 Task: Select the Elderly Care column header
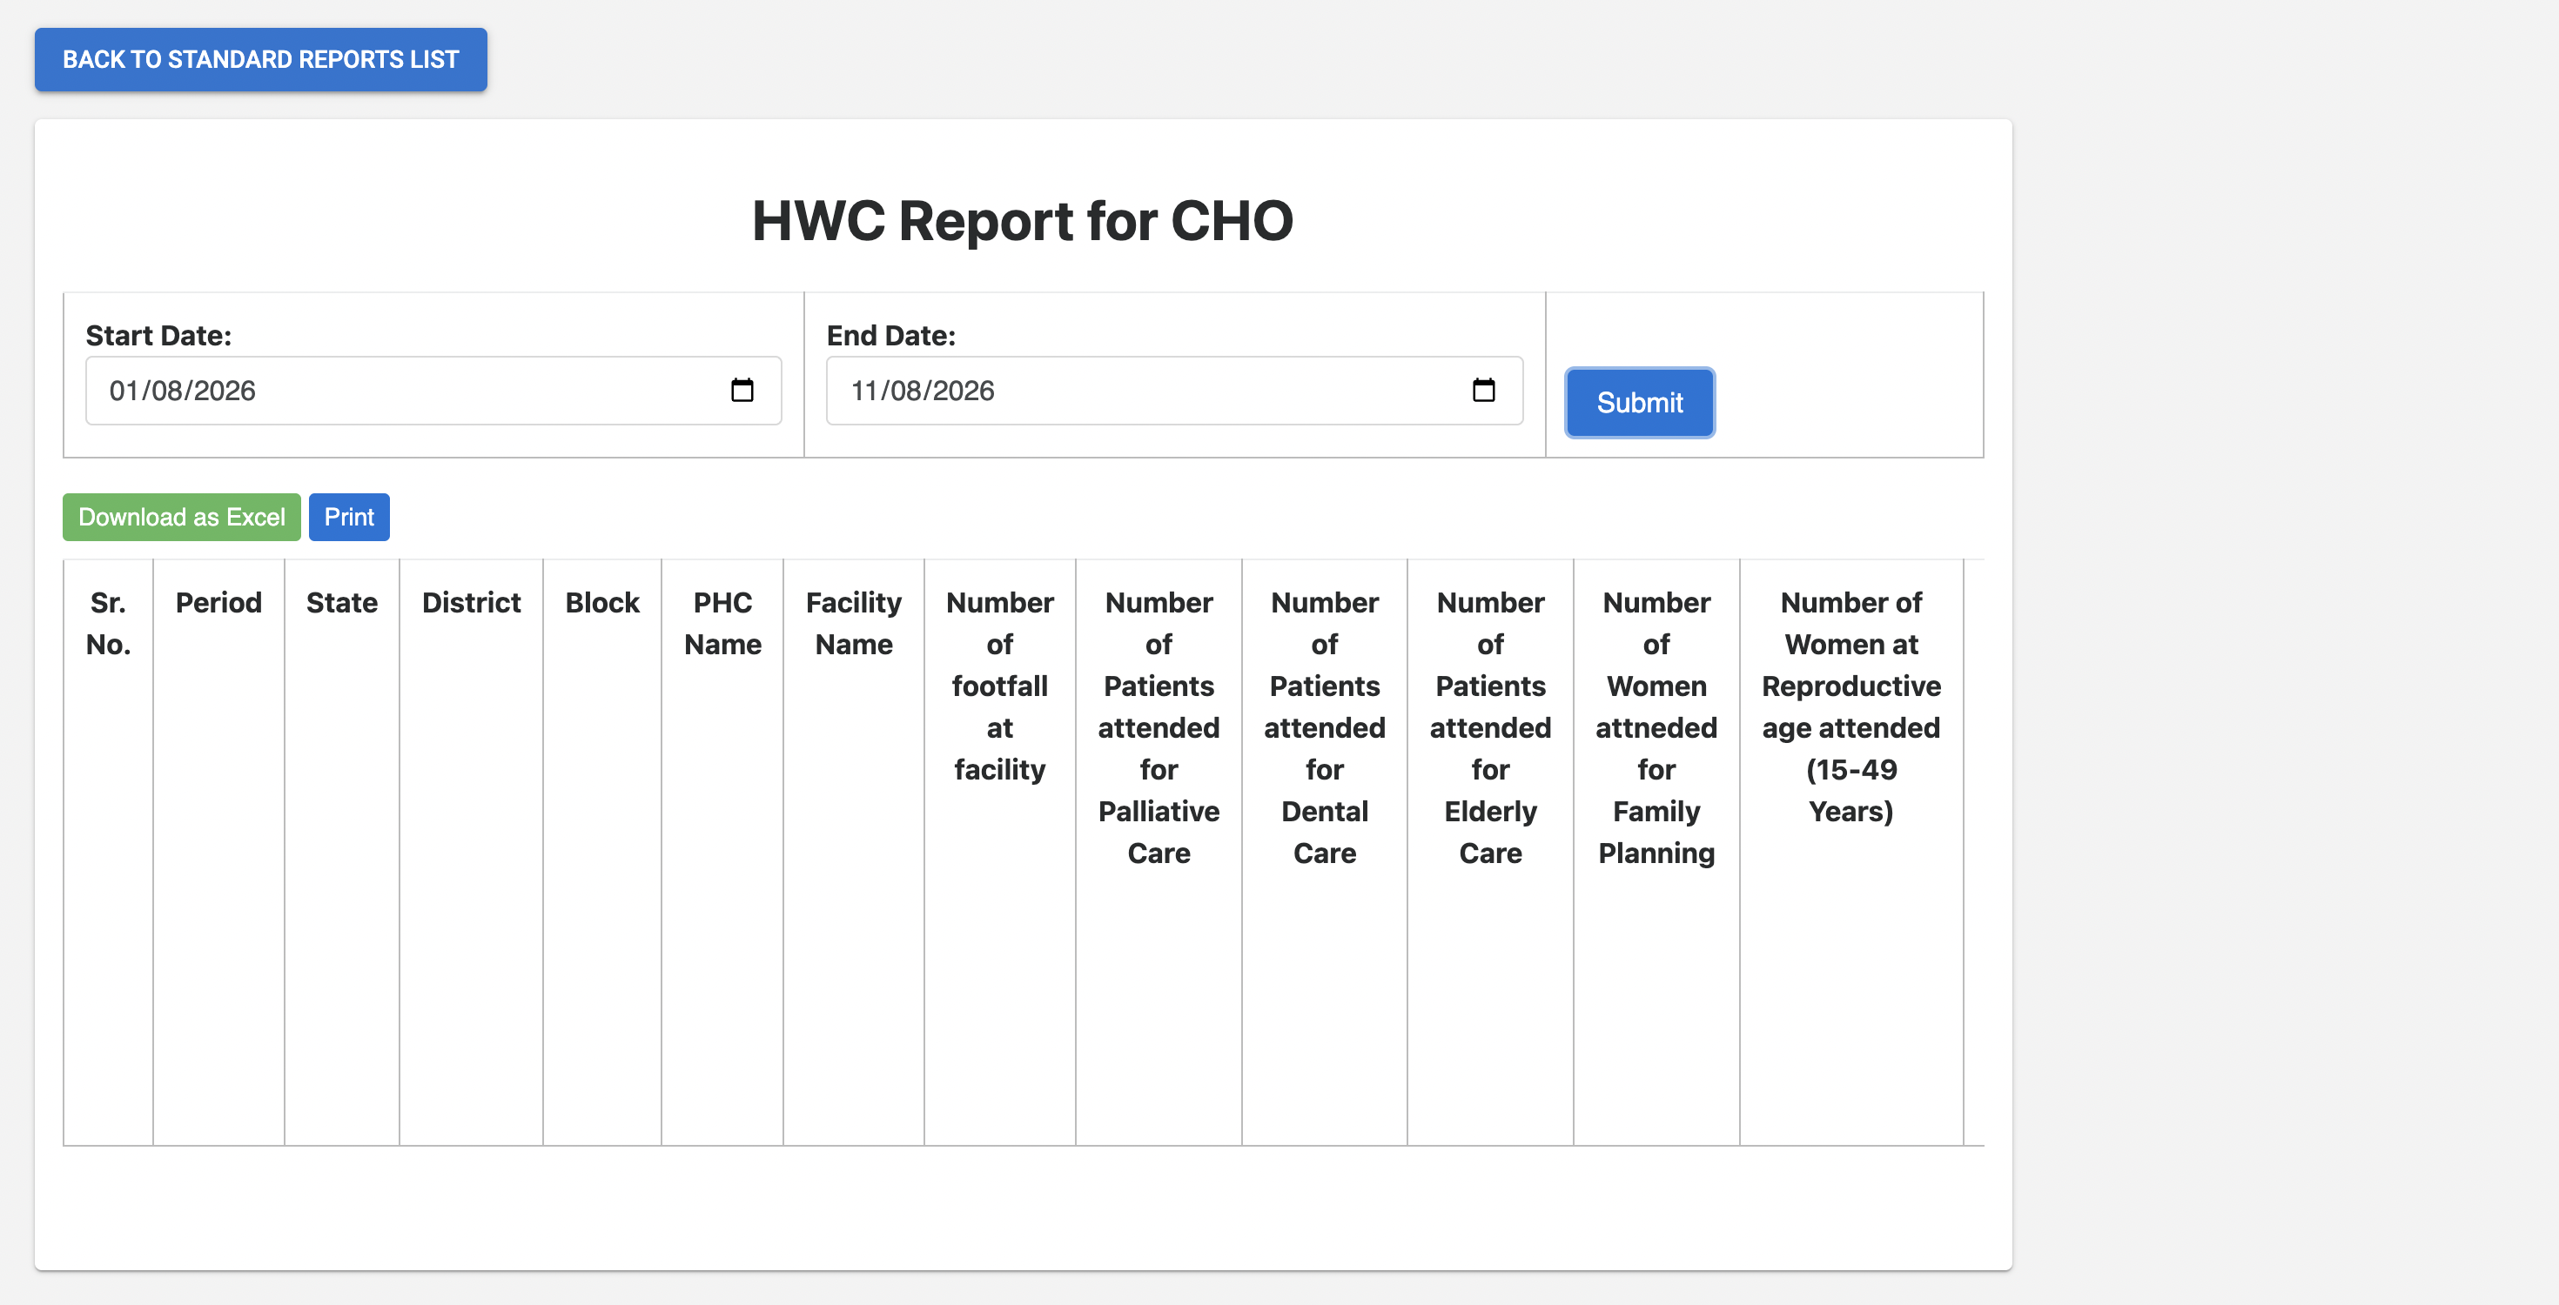coord(1490,728)
